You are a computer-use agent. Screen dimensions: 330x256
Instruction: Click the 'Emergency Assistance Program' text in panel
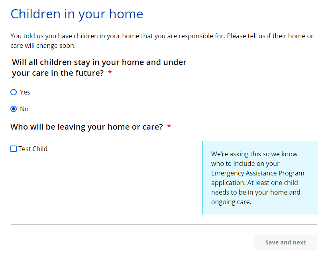tap(257, 173)
